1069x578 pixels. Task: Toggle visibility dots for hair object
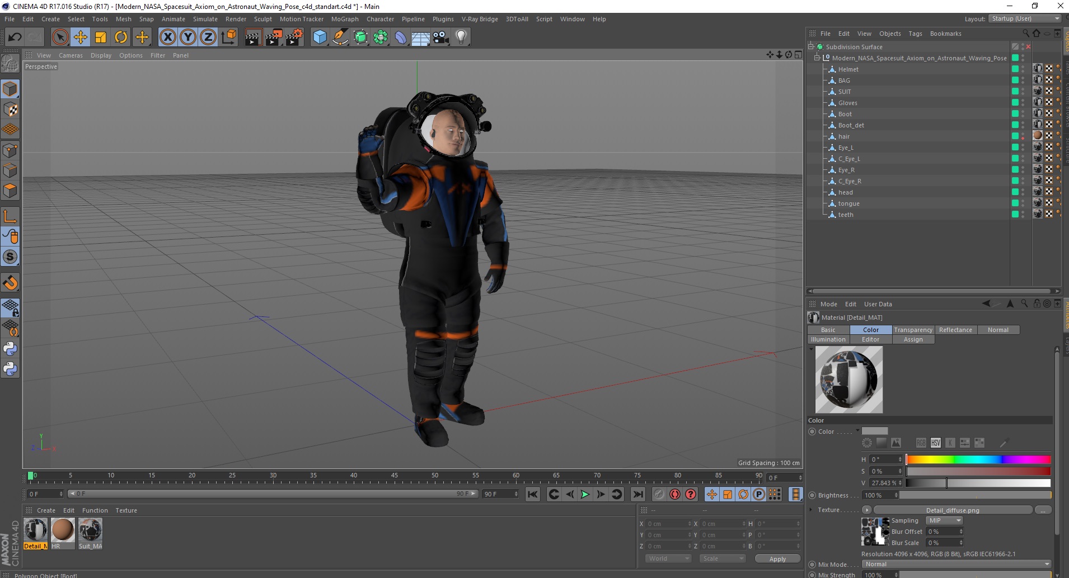tap(1023, 136)
